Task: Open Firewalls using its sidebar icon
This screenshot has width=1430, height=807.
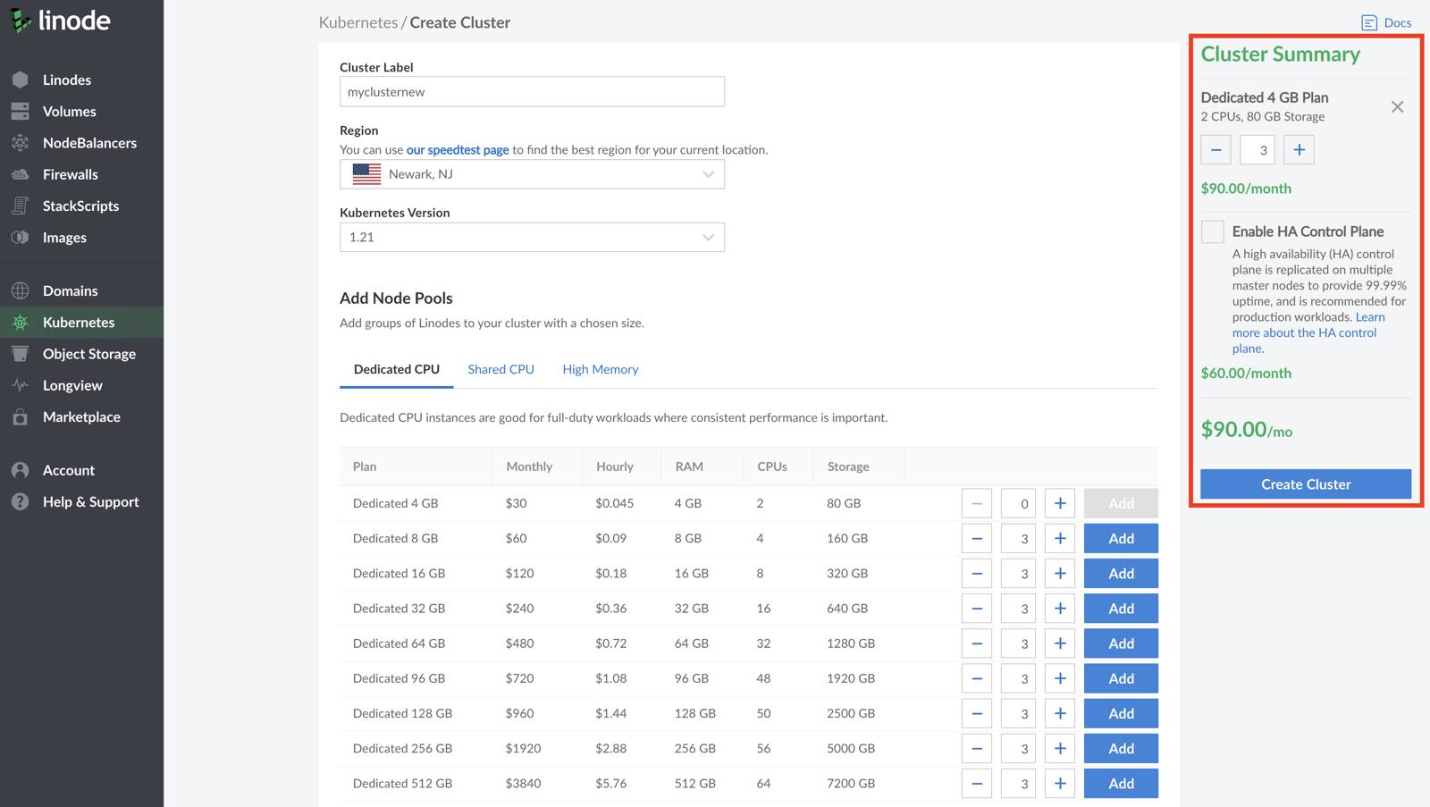Action: click(x=20, y=174)
